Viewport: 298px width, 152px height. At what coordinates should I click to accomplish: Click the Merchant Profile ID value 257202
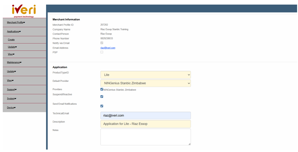tap(104, 25)
